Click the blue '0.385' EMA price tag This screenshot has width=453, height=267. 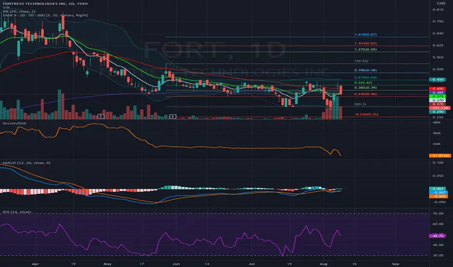tap(437, 93)
